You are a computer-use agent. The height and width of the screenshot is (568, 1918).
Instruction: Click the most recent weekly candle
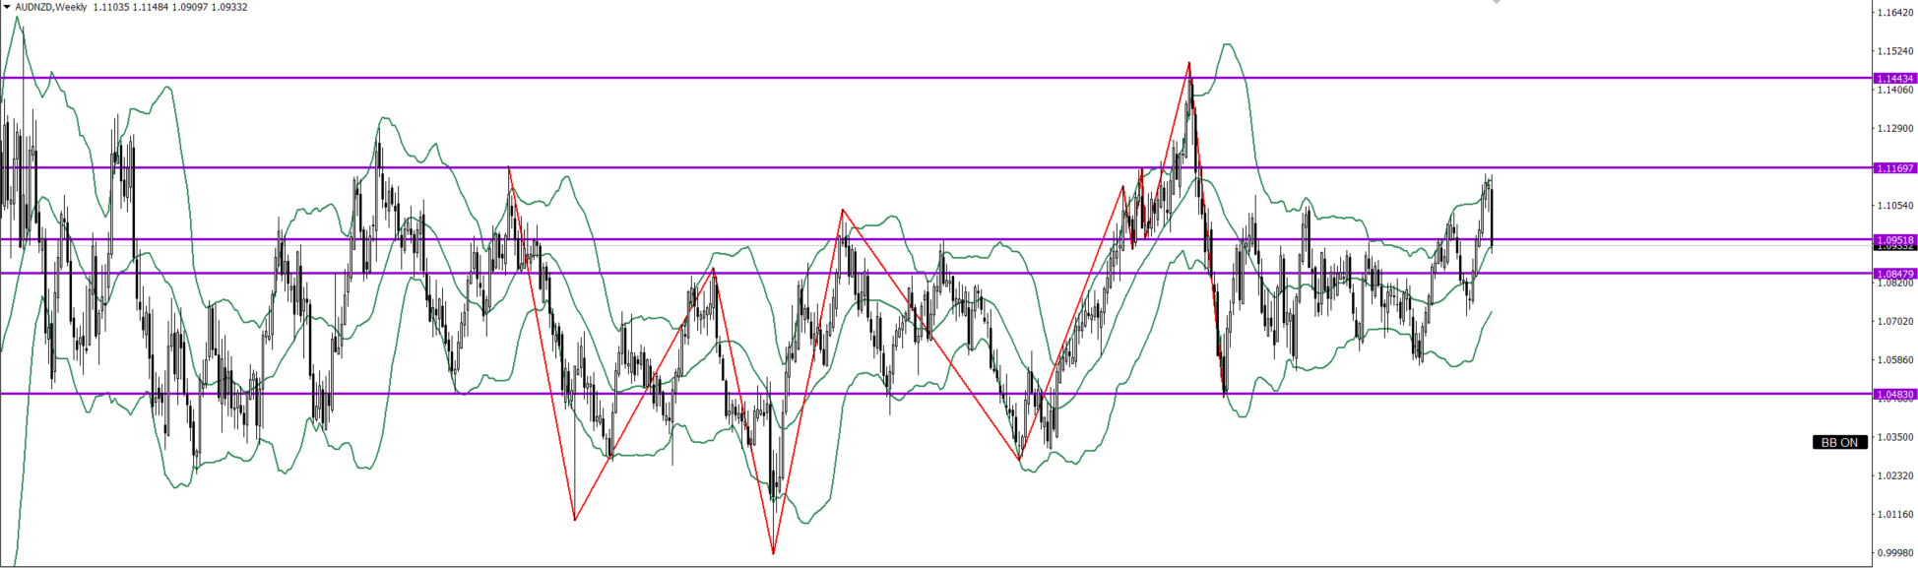(1493, 217)
